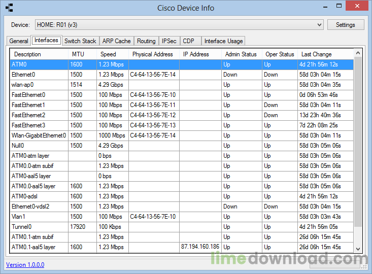The image size is (372, 274).
Task: Select the Interfaces tab
Action: (x=47, y=40)
